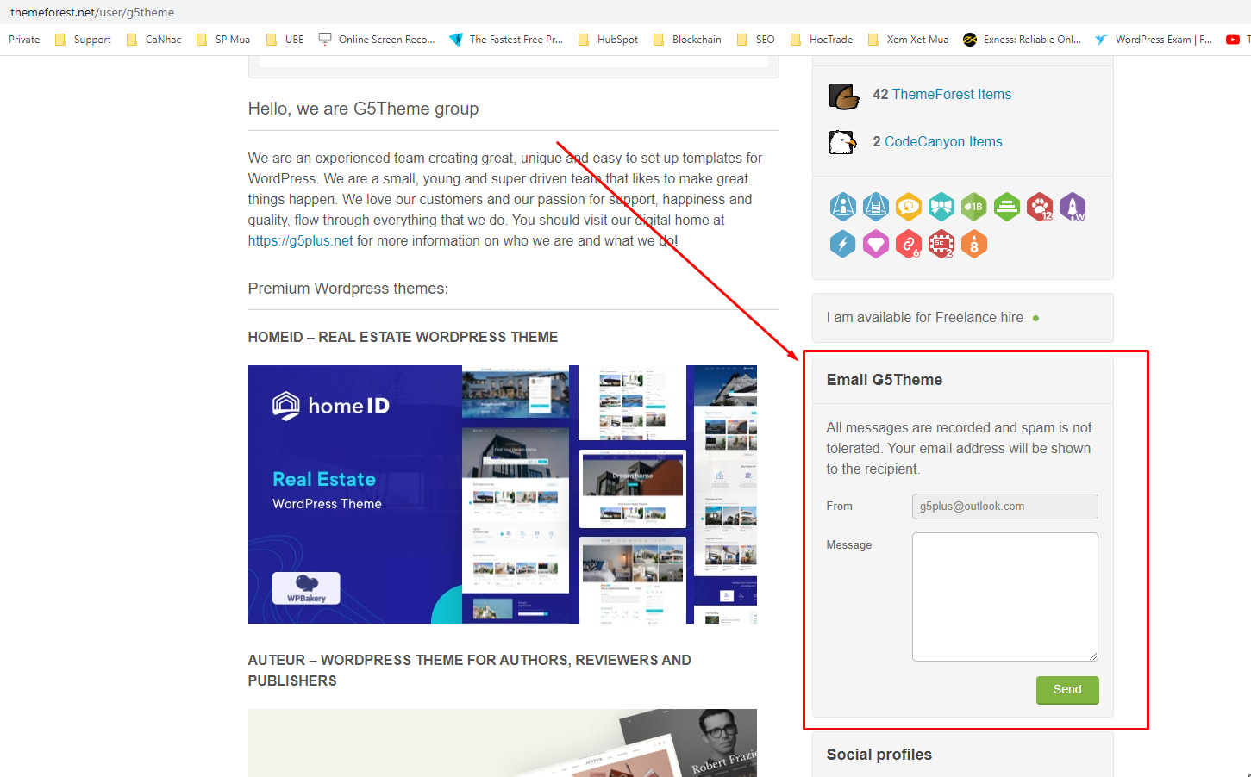This screenshot has width=1251, height=777.
Task: Open 2 CodeCanyon Items link
Action: click(937, 142)
